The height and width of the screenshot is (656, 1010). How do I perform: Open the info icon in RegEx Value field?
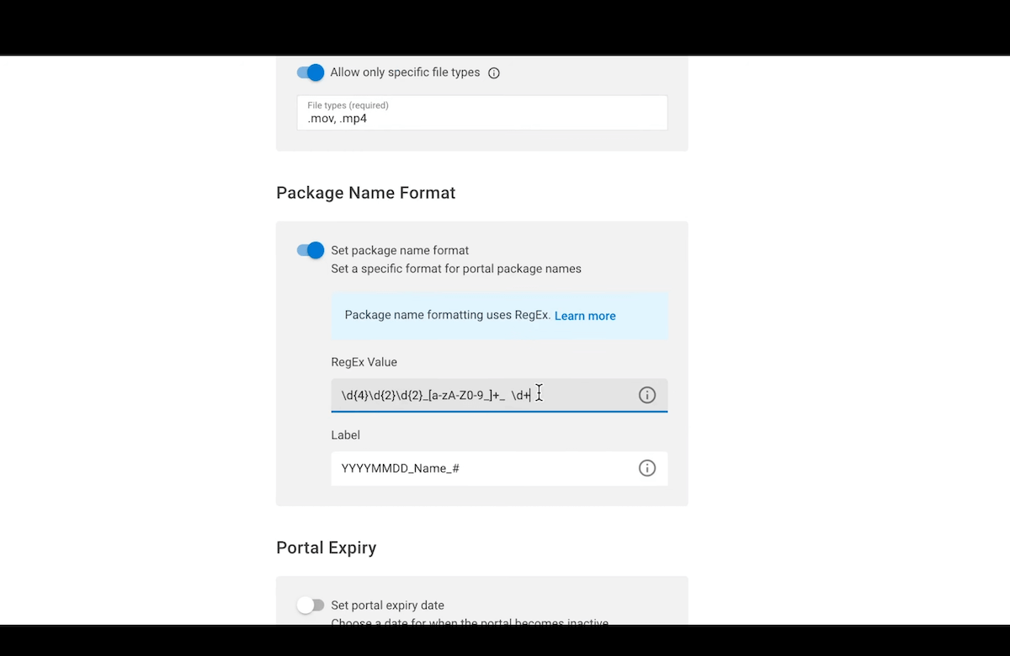646,395
